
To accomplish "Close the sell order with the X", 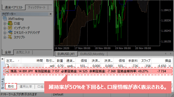I will point(170,66).
